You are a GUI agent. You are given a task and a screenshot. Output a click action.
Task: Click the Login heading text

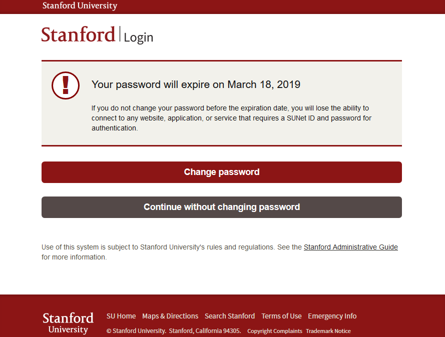138,37
